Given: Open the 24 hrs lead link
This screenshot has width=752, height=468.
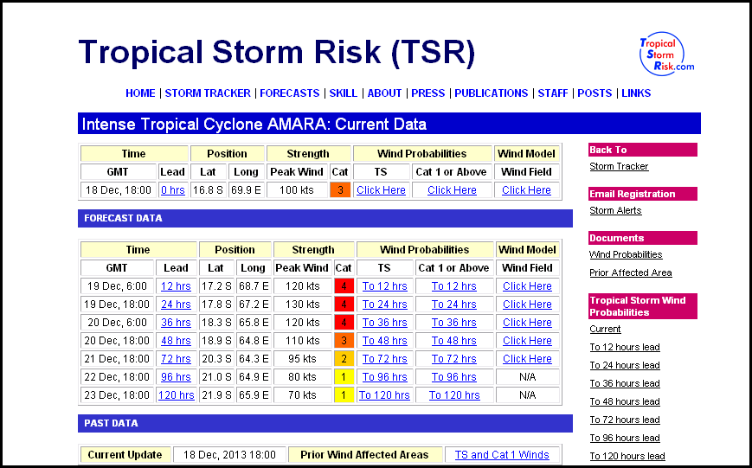Looking at the screenshot, I should (x=176, y=304).
